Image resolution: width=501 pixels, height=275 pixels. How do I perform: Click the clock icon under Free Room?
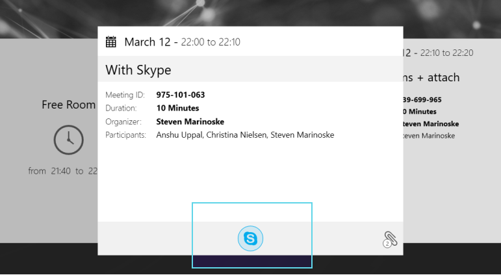tap(68, 139)
